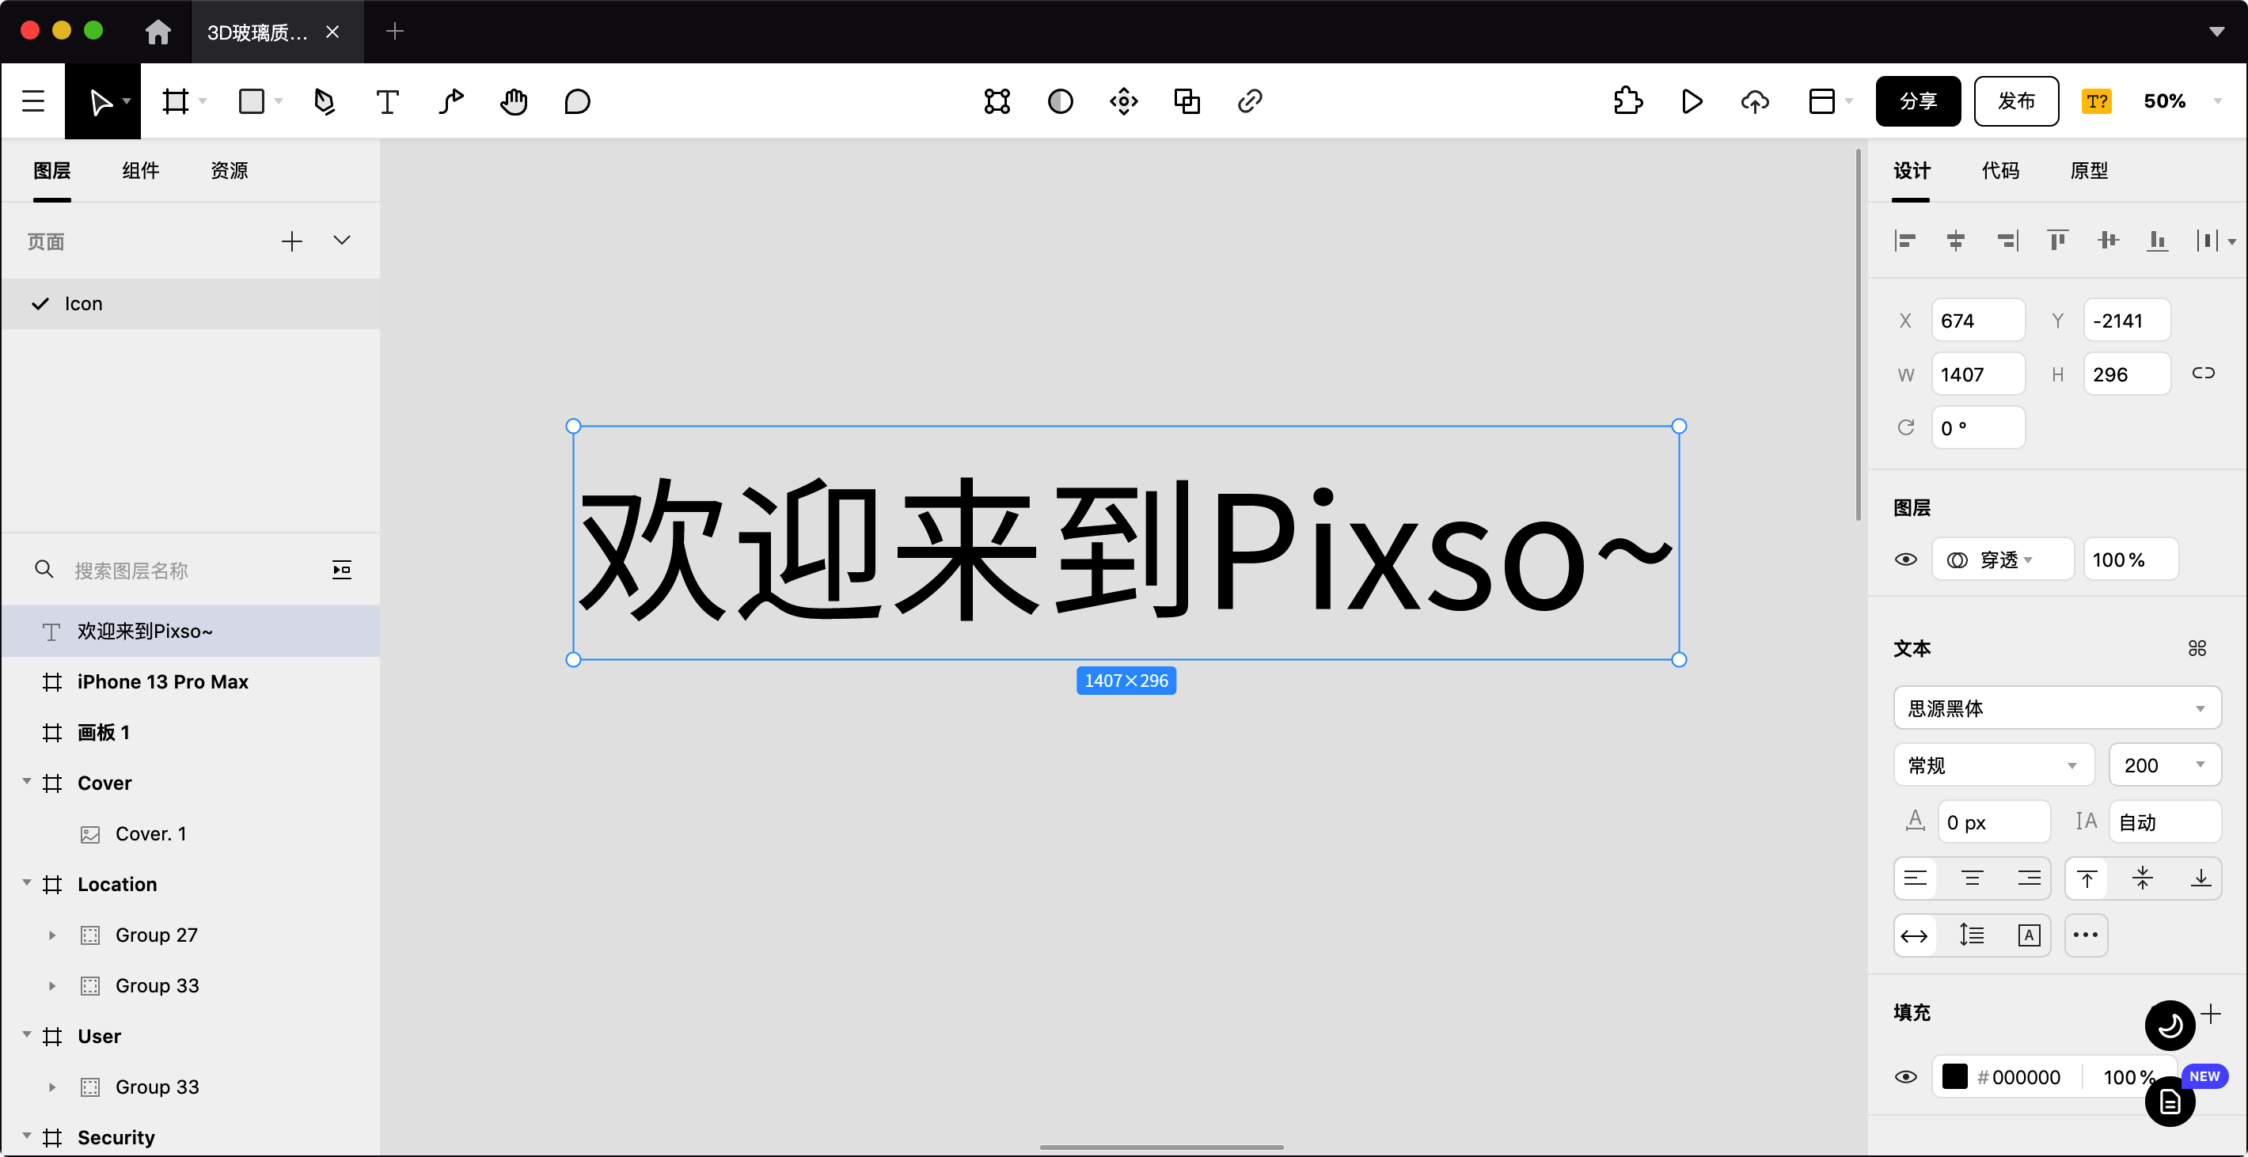
Task: Expand the pages list chevron
Action: pos(341,241)
